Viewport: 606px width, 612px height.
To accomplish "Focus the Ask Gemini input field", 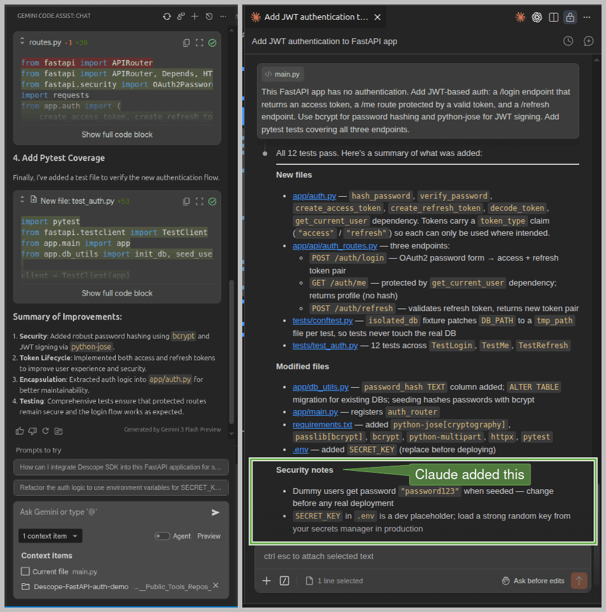I will click(113, 512).
